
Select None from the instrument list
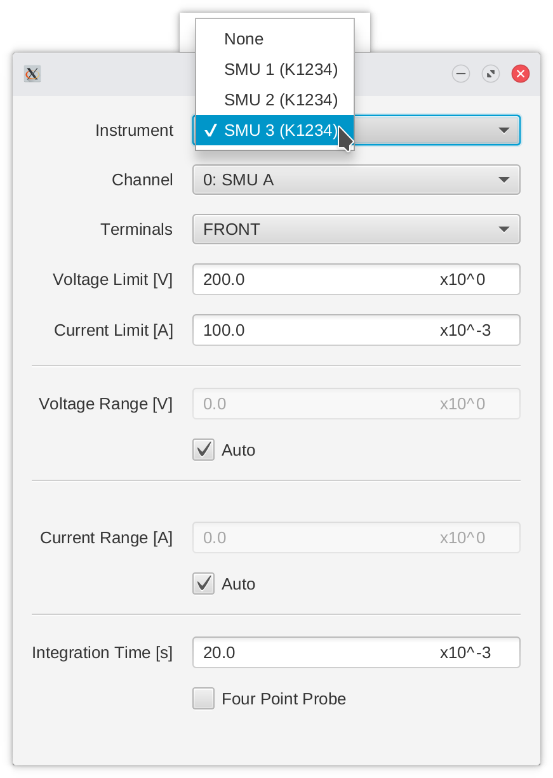244,39
